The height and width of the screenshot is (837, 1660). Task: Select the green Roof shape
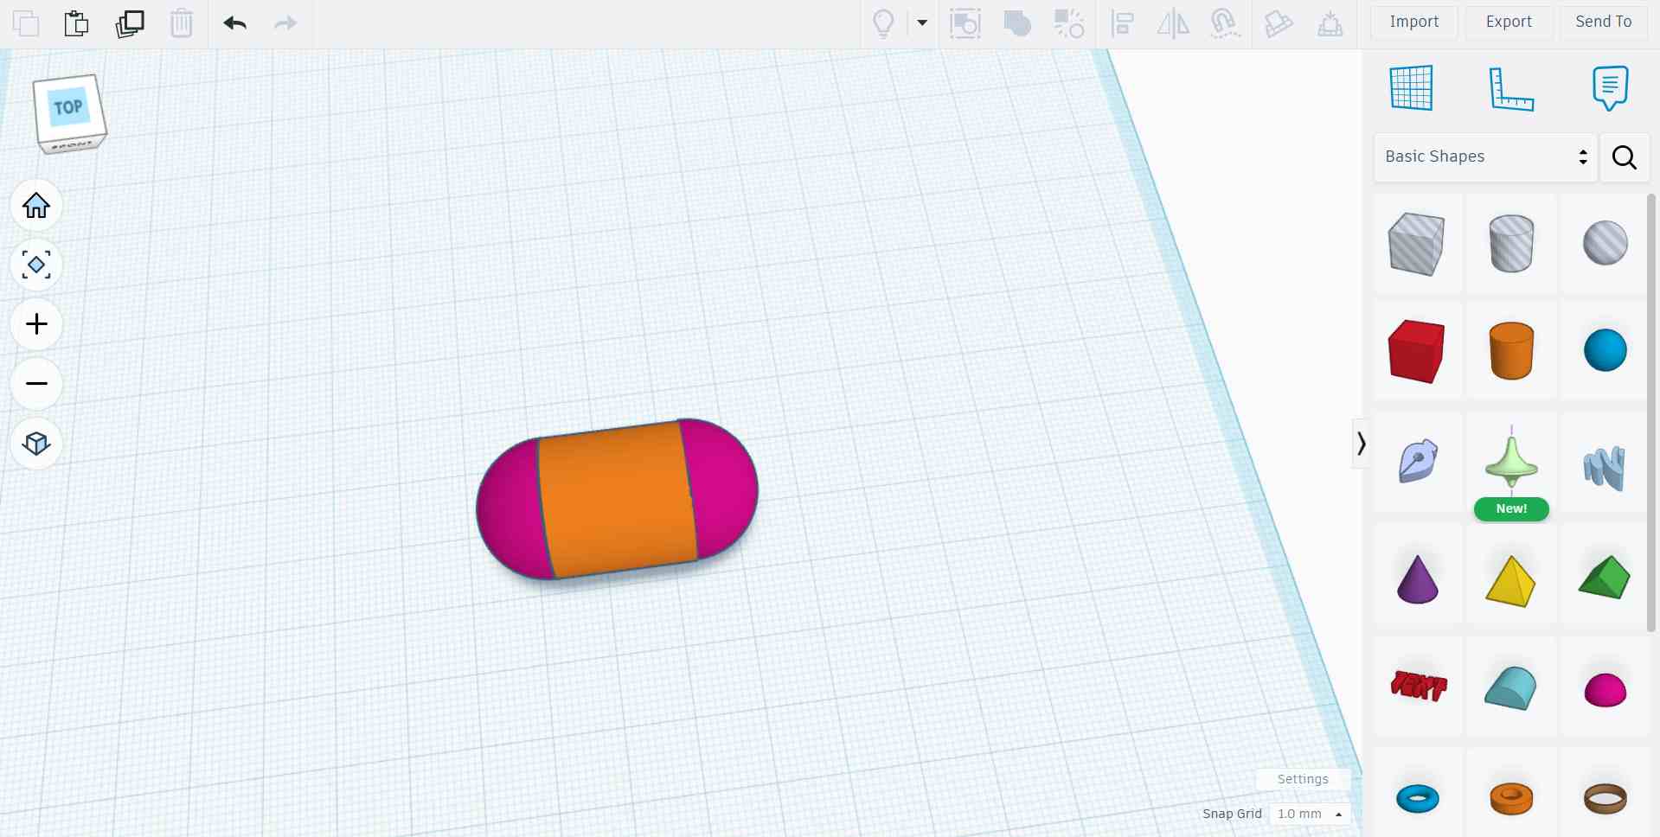(x=1605, y=577)
